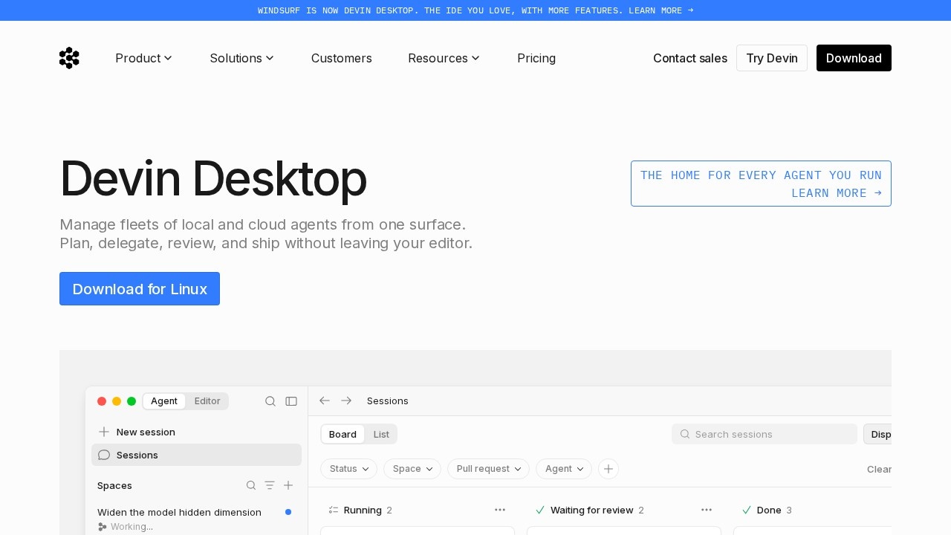Open the Pricing page
This screenshot has height=535, width=951.
536,58
